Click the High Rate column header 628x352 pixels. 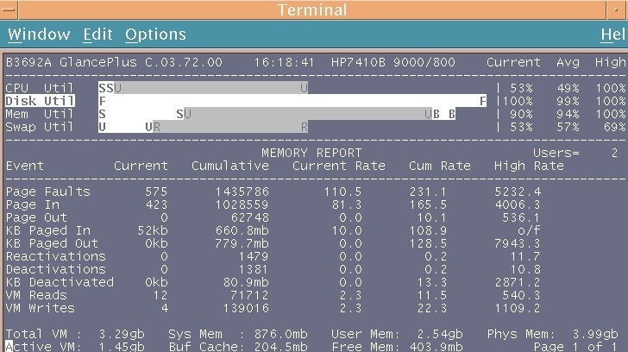click(529, 166)
